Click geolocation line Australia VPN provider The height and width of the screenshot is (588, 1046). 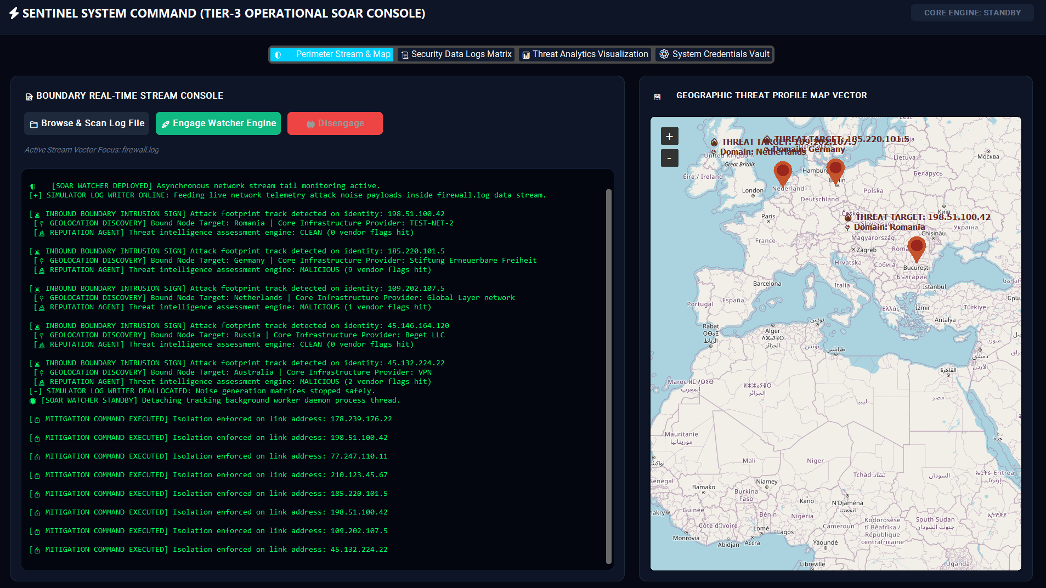coord(233,372)
